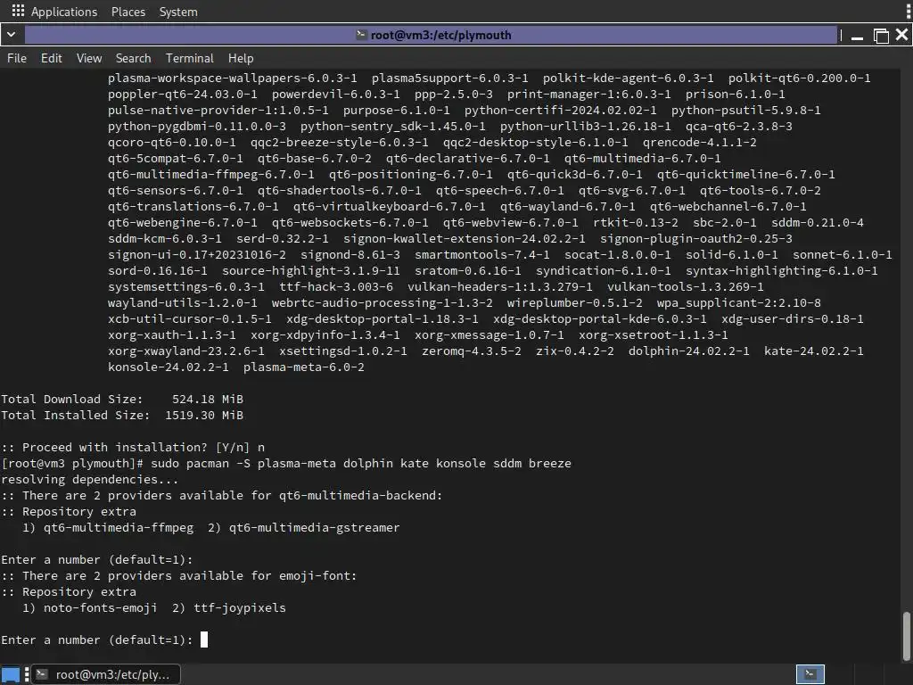
Task: Open the Terminal menu
Action: coord(190,58)
